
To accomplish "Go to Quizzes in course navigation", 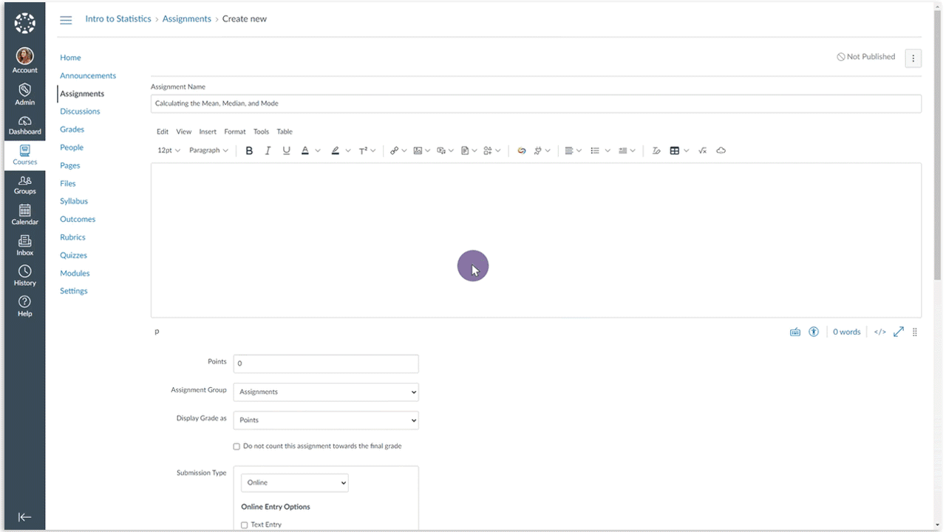I will (x=73, y=255).
